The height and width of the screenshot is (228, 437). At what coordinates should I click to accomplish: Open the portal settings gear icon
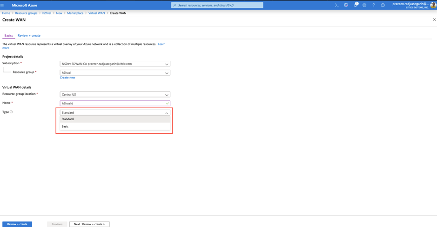[x=364, y=5]
